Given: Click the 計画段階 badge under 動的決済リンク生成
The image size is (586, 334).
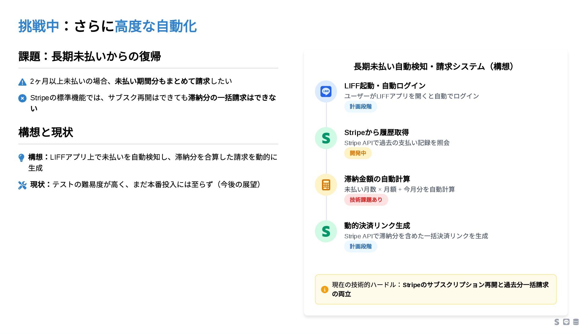Looking at the screenshot, I should pyautogui.click(x=360, y=247).
